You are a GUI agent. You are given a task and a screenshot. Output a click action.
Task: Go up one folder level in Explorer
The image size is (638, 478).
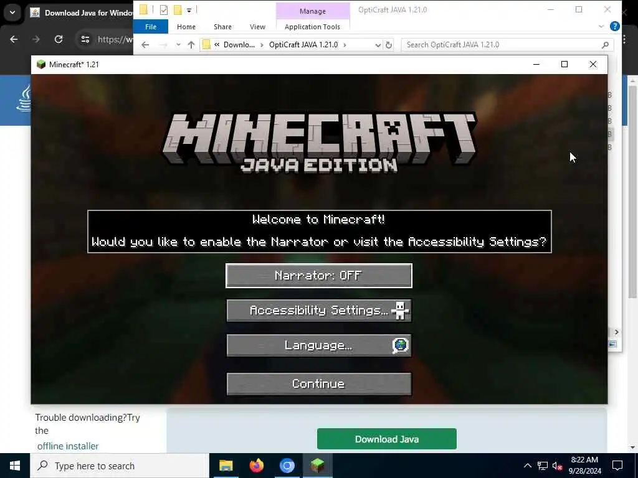click(x=191, y=45)
